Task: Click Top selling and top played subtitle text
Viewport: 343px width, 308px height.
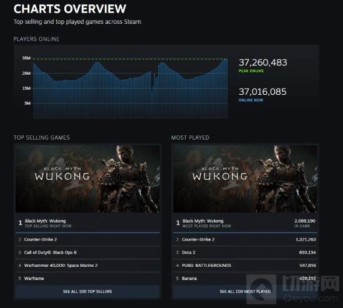Action: (77, 22)
